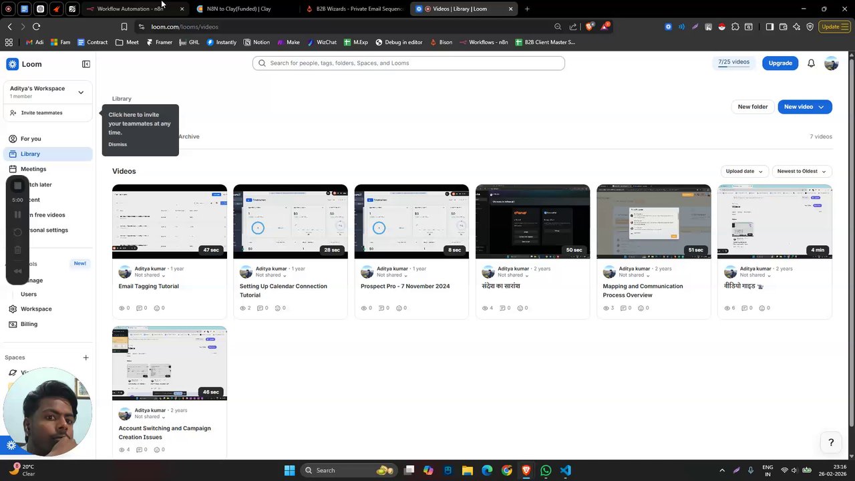Viewport: 855px width, 481px height.
Task: Open the Account Switching and Campaign Creation Issues title
Action: point(164,433)
